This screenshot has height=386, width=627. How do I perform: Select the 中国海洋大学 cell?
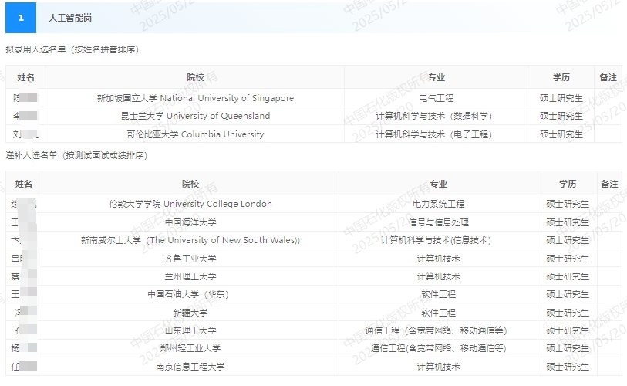pos(190,222)
